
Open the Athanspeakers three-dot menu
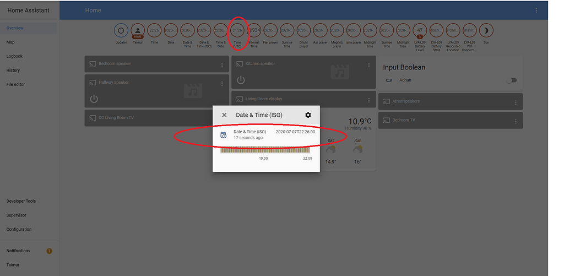click(x=516, y=102)
